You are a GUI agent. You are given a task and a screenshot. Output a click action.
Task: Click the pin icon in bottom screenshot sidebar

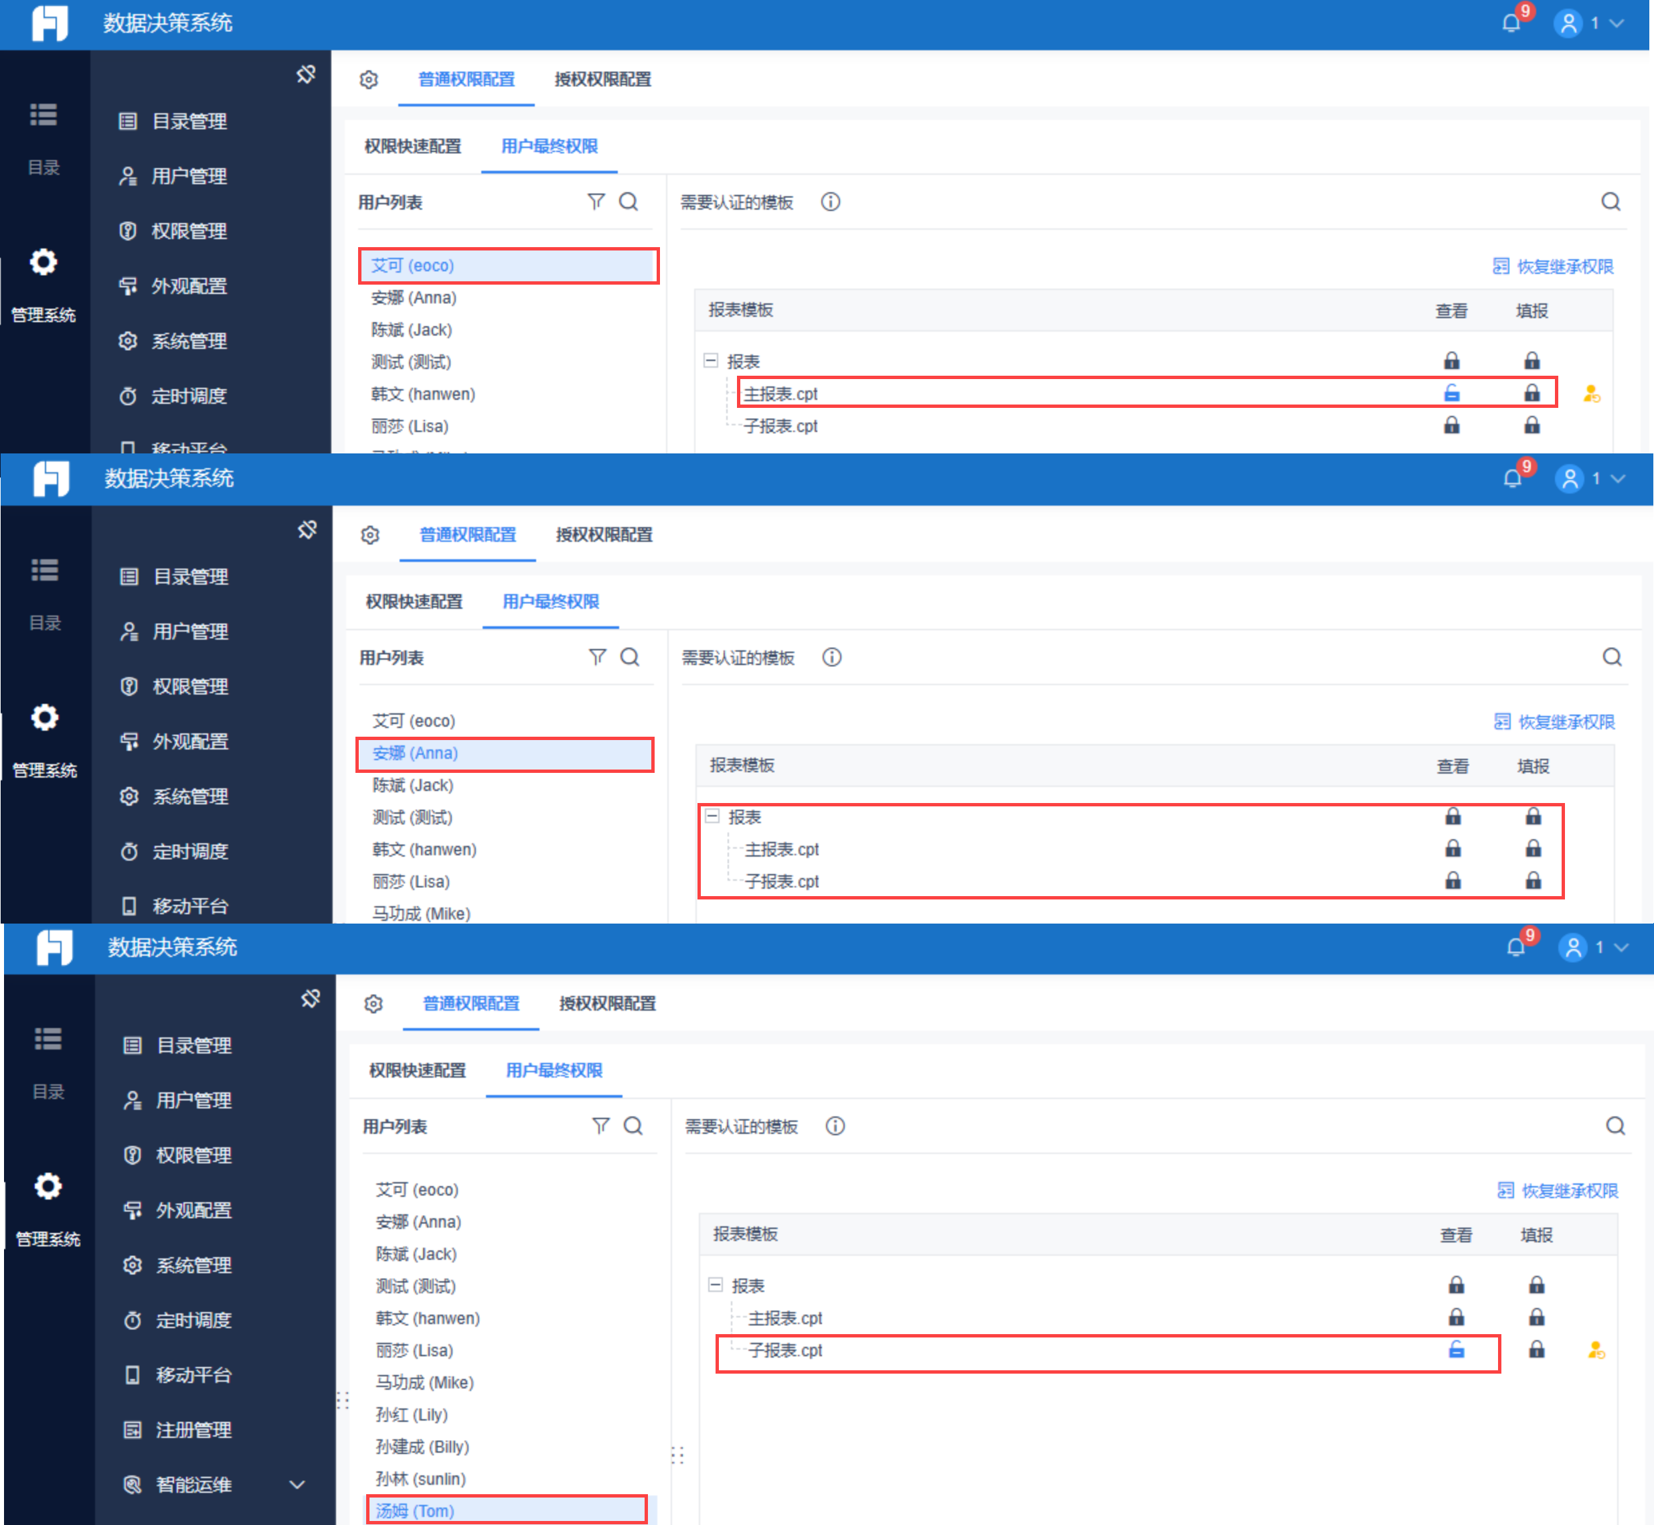pyautogui.click(x=310, y=999)
